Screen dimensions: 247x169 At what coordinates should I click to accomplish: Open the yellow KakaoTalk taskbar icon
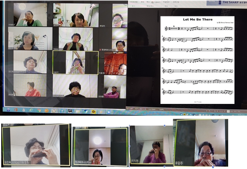coord(94,111)
